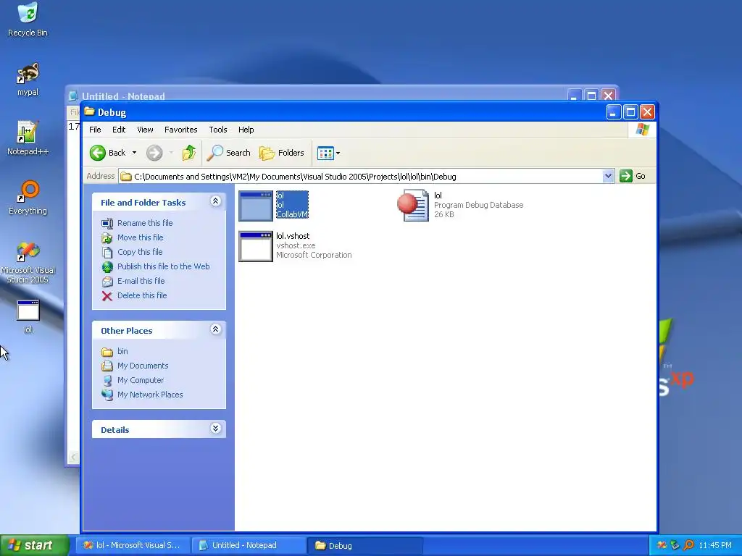Select the lol.vshost file icon
The image size is (742, 556).
tap(256, 246)
